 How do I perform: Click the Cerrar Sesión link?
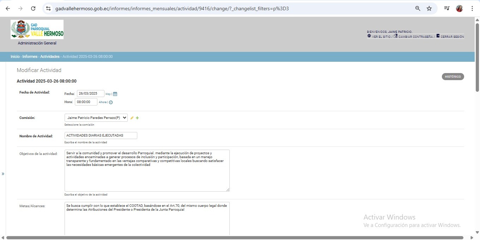point(452,37)
